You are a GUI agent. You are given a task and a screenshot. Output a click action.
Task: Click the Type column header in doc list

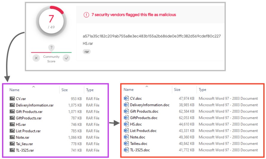coord(202,90)
